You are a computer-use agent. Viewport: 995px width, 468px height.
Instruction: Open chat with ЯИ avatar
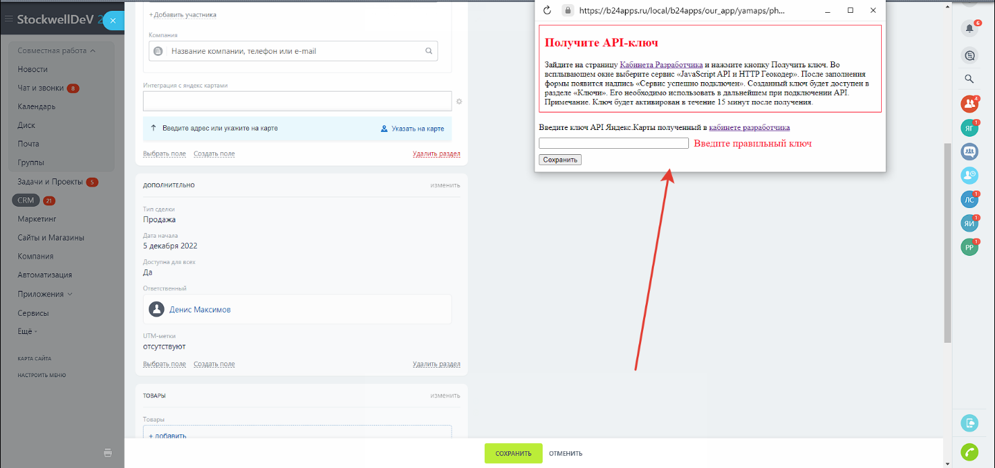(969, 223)
